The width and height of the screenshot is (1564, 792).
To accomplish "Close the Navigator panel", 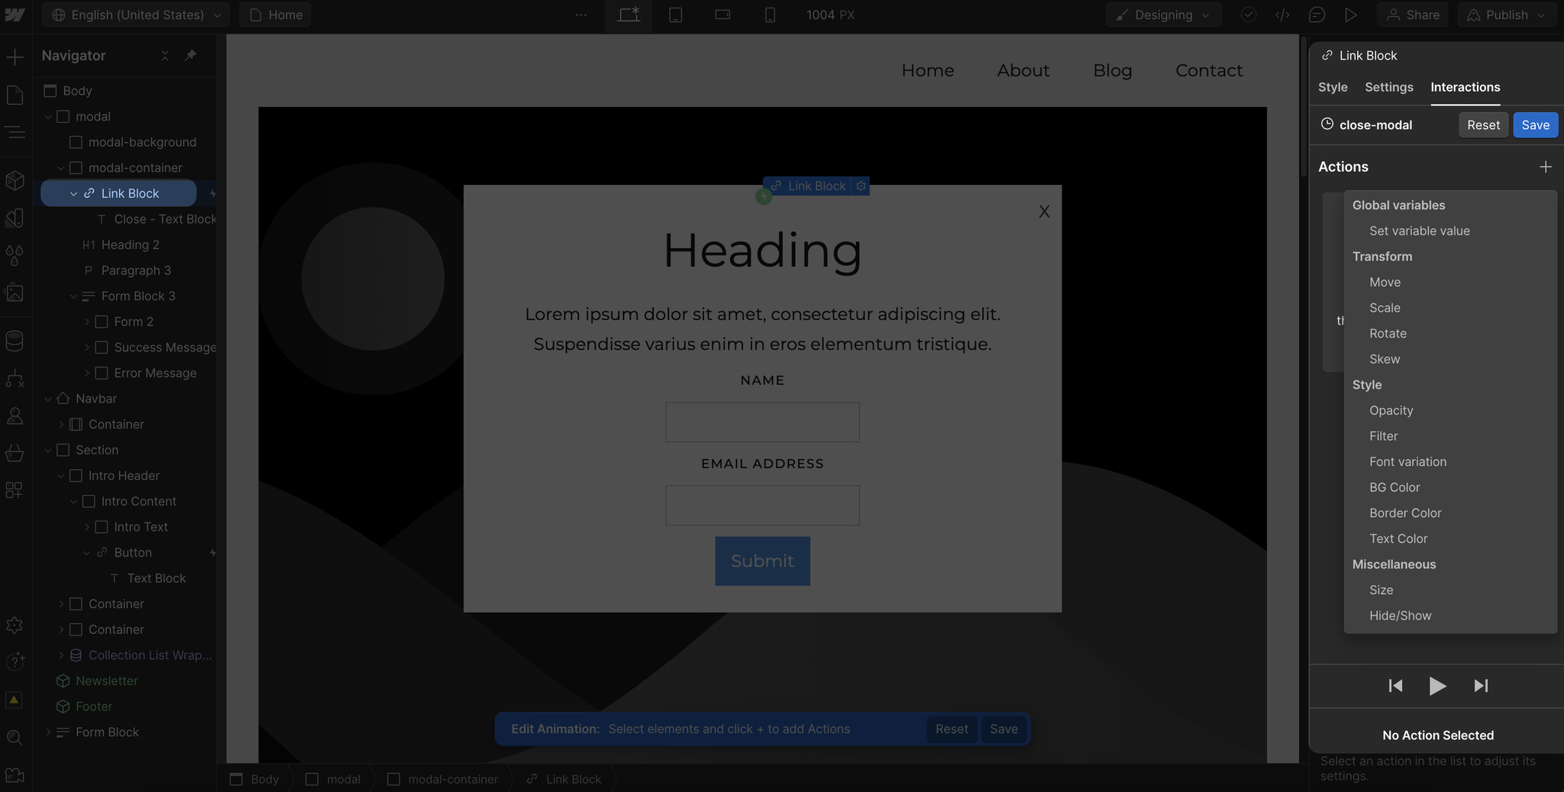I will [x=165, y=56].
